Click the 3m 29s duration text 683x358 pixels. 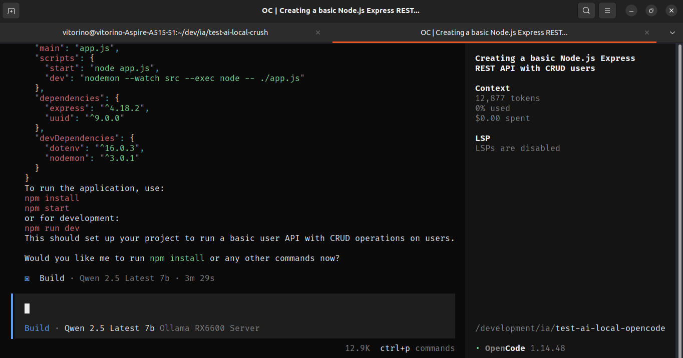(x=200, y=278)
